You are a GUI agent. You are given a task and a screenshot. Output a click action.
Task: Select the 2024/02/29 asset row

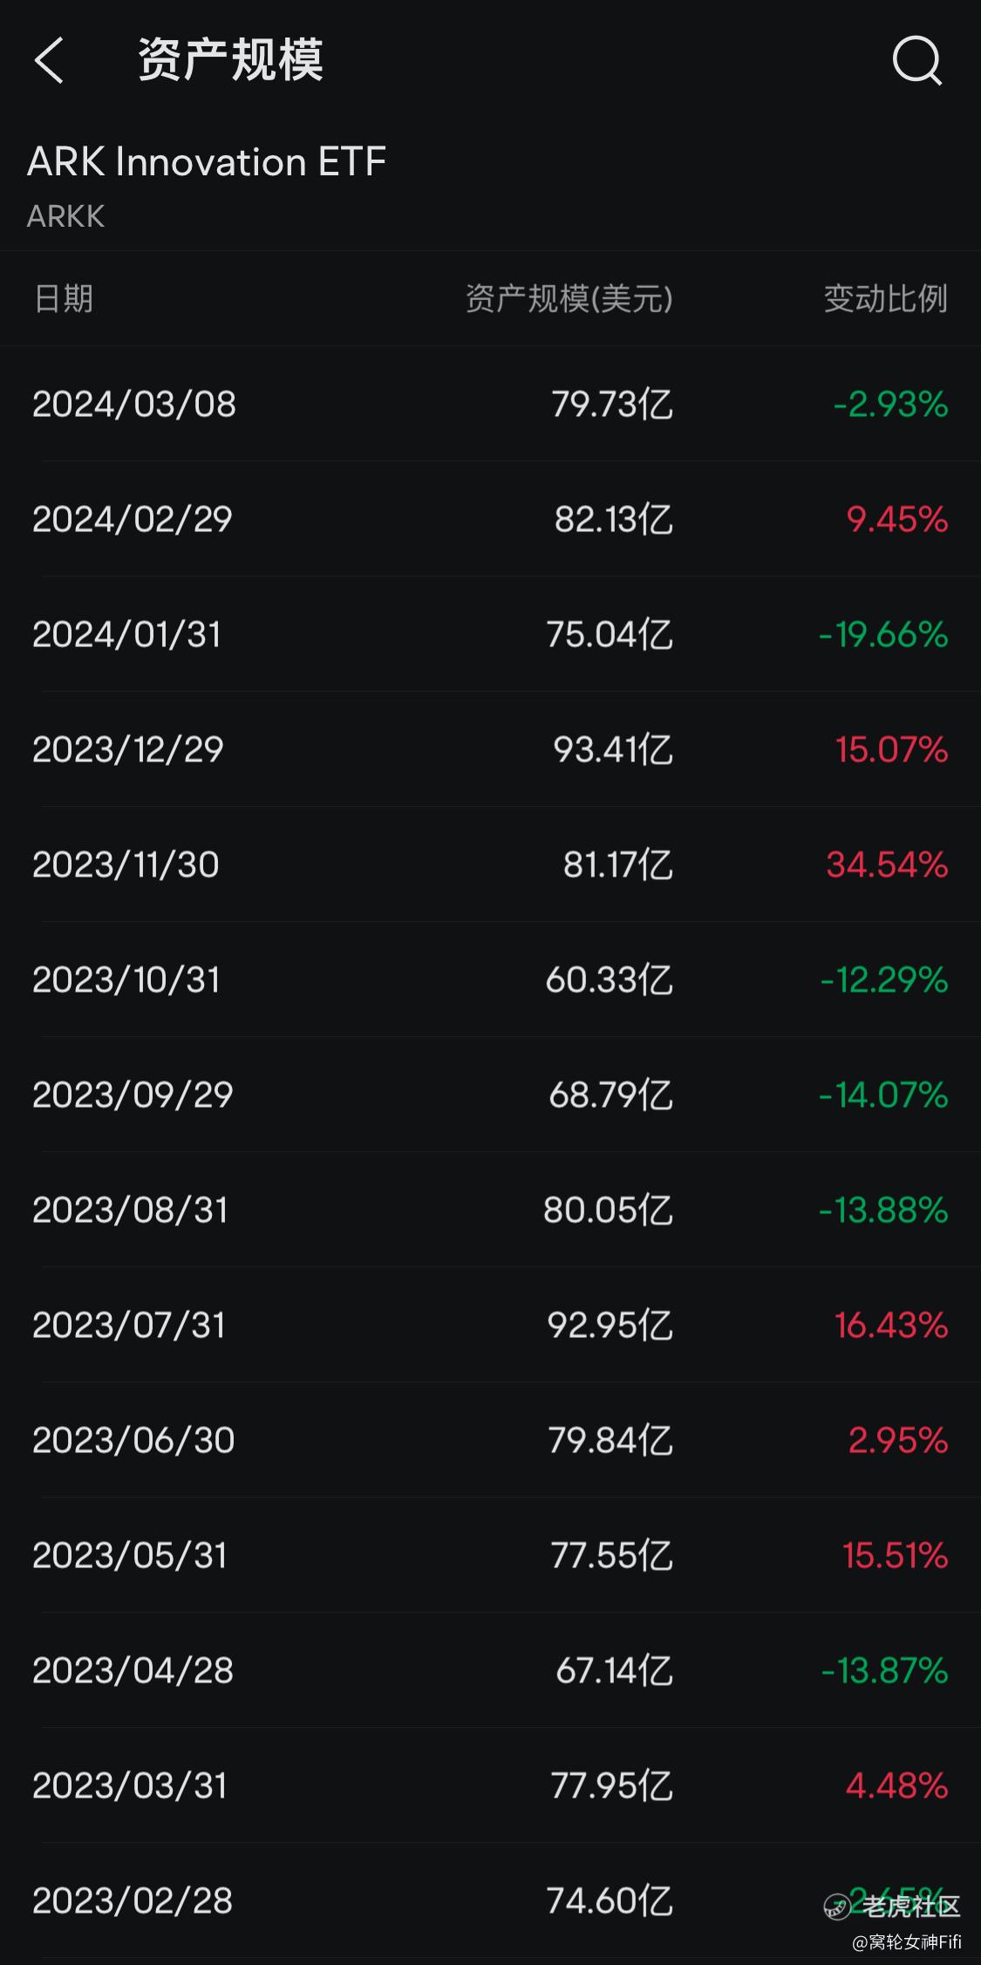click(x=490, y=519)
